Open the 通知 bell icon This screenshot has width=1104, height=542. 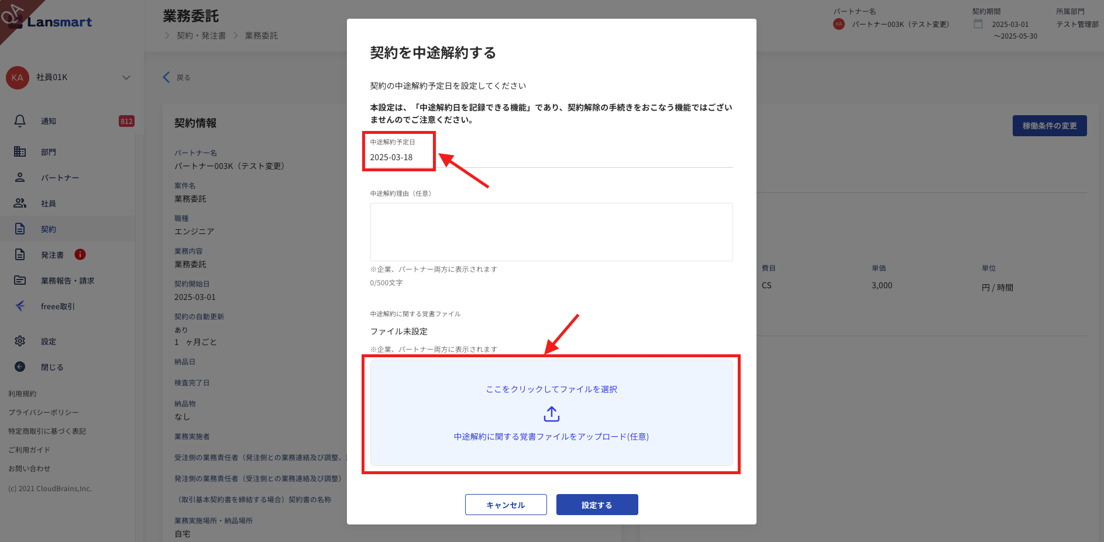[x=20, y=121]
